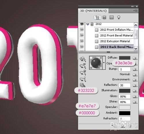This screenshot has height=134, width=144.
Task: Click the Front Bevel material icon
Action: click(x=96, y=36)
